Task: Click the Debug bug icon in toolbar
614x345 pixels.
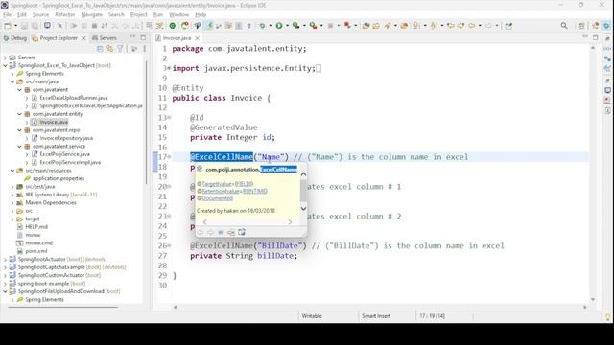Action: tap(262, 26)
